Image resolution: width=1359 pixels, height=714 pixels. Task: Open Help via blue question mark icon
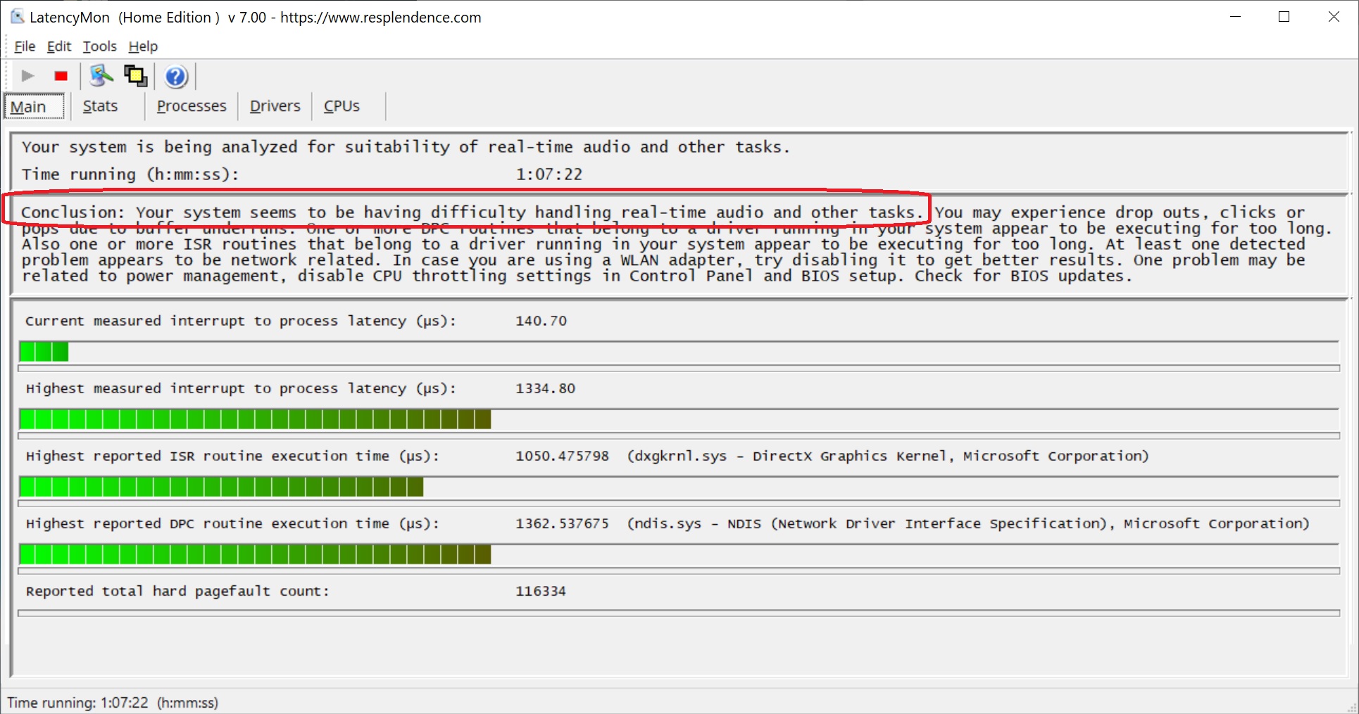(176, 76)
